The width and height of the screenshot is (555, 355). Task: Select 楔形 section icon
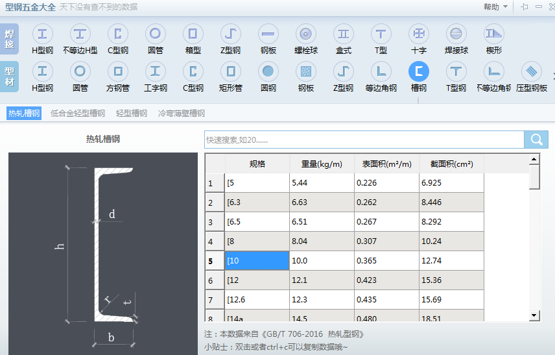pos(494,34)
